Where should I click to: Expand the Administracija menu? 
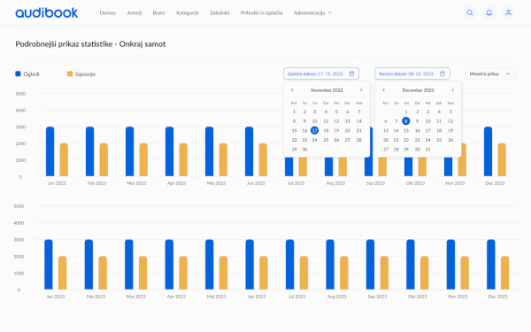[312, 13]
